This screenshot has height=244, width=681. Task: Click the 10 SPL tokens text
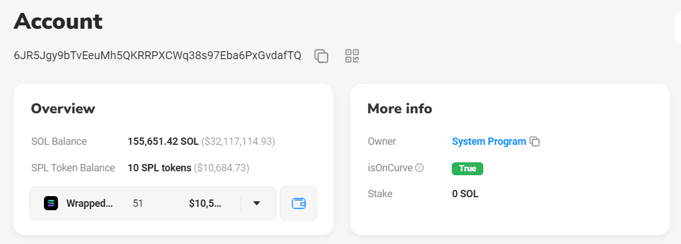(x=159, y=168)
